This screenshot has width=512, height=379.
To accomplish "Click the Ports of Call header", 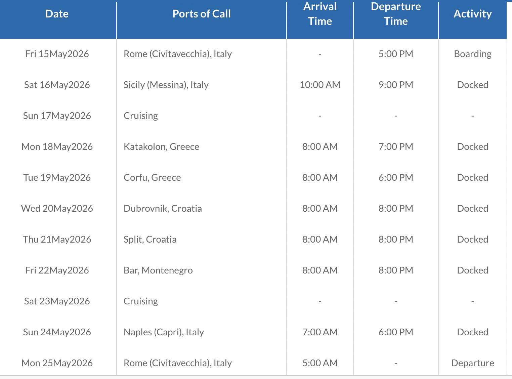I will [201, 14].
